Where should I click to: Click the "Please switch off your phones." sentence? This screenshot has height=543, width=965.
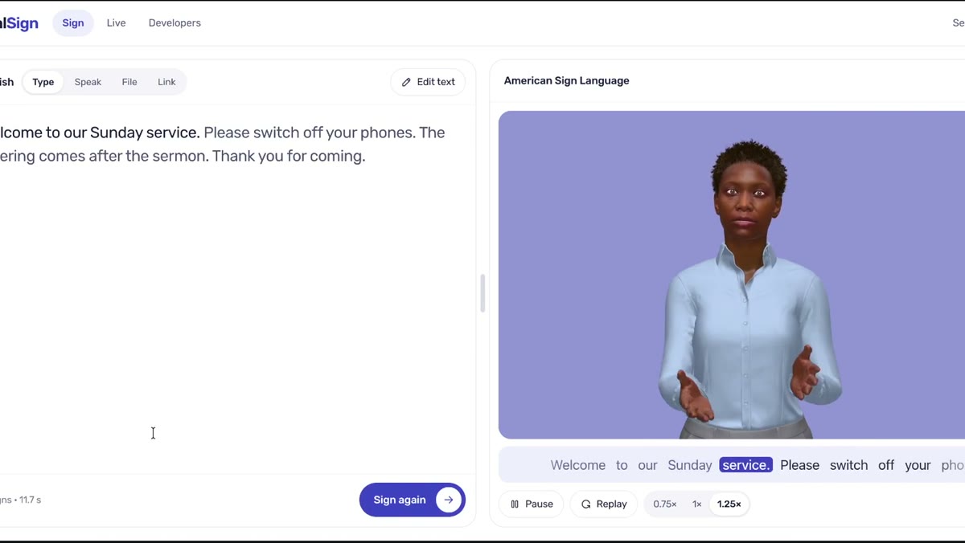coord(310,133)
